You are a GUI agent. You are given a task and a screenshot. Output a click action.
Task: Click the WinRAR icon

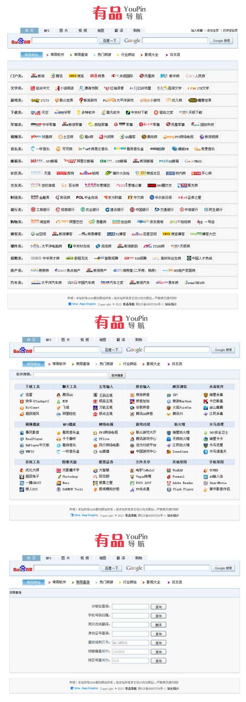[169, 470]
